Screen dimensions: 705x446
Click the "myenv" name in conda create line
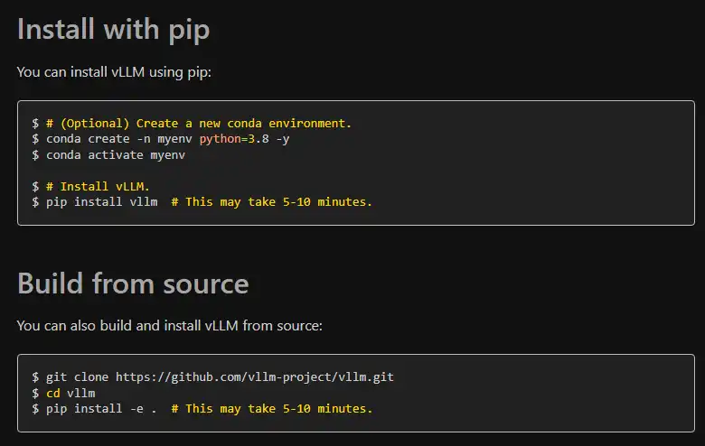(x=175, y=139)
